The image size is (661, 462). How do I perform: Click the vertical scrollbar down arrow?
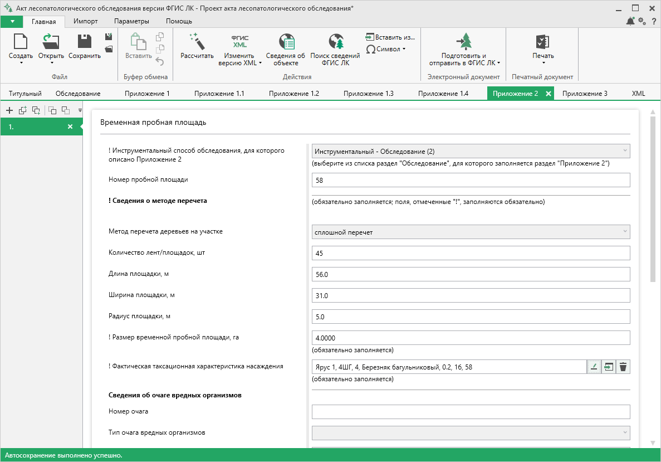653,442
